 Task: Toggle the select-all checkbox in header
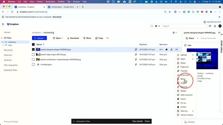point(33,44)
